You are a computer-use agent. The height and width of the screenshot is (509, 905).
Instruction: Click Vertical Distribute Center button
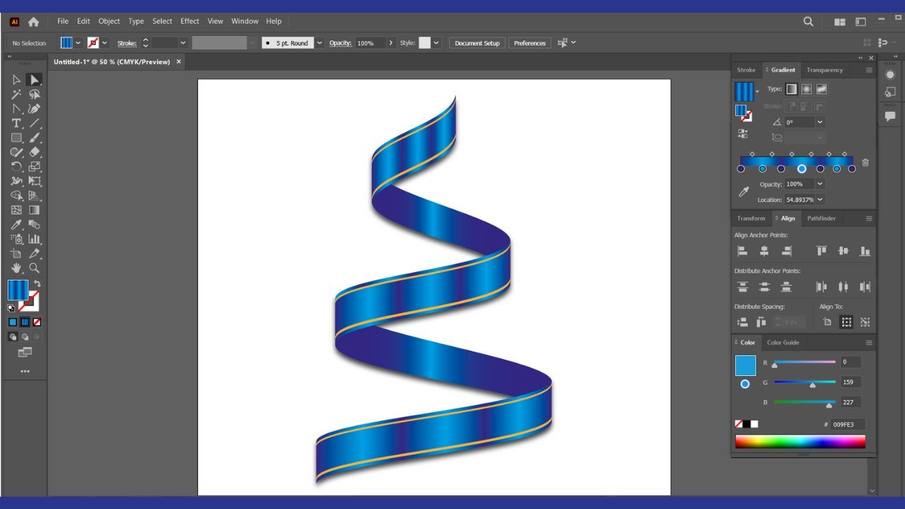[764, 286]
